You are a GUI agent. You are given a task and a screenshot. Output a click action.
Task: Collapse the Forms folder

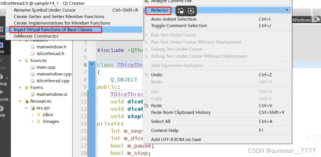coord(20,88)
